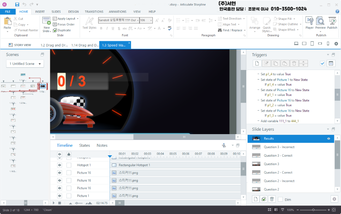341x214 pixels.
Task: Delete the selected trigger trash icon
Action: (x=294, y=63)
